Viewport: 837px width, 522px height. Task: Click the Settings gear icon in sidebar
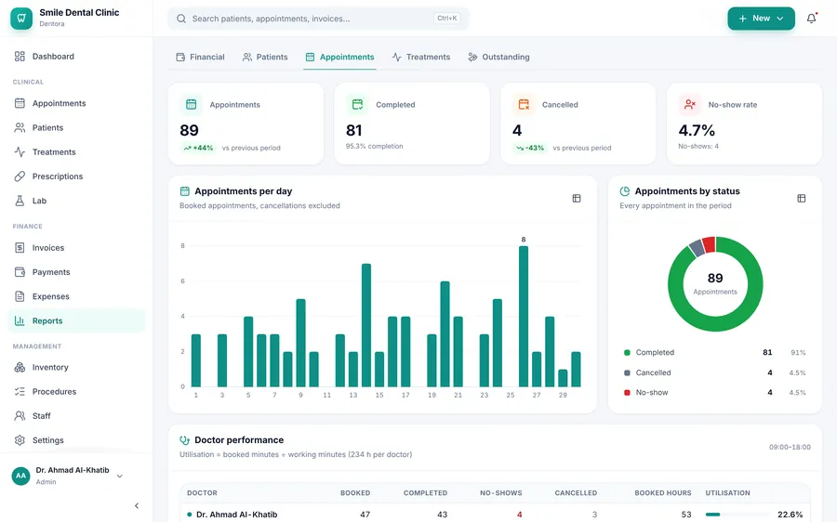tap(20, 440)
